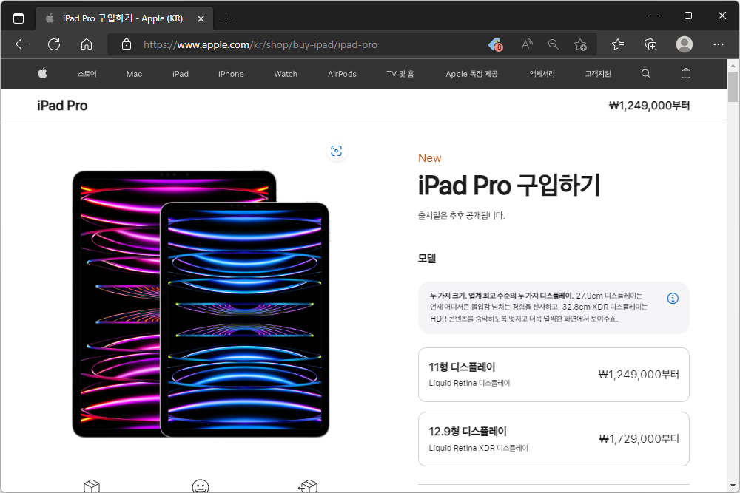Add this page to favorites star icon
The height and width of the screenshot is (493, 740).
[580, 45]
